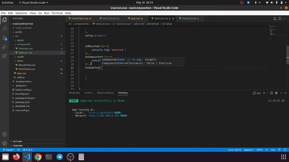Image resolution: width=289 pixels, height=162 pixels.
Task: Kill terminal with the trash icon
Action: point(276,93)
